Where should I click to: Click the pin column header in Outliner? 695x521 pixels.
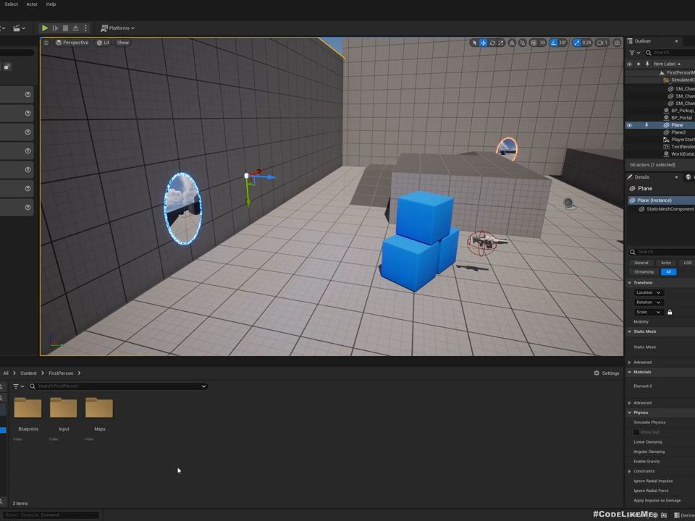coord(647,64)
